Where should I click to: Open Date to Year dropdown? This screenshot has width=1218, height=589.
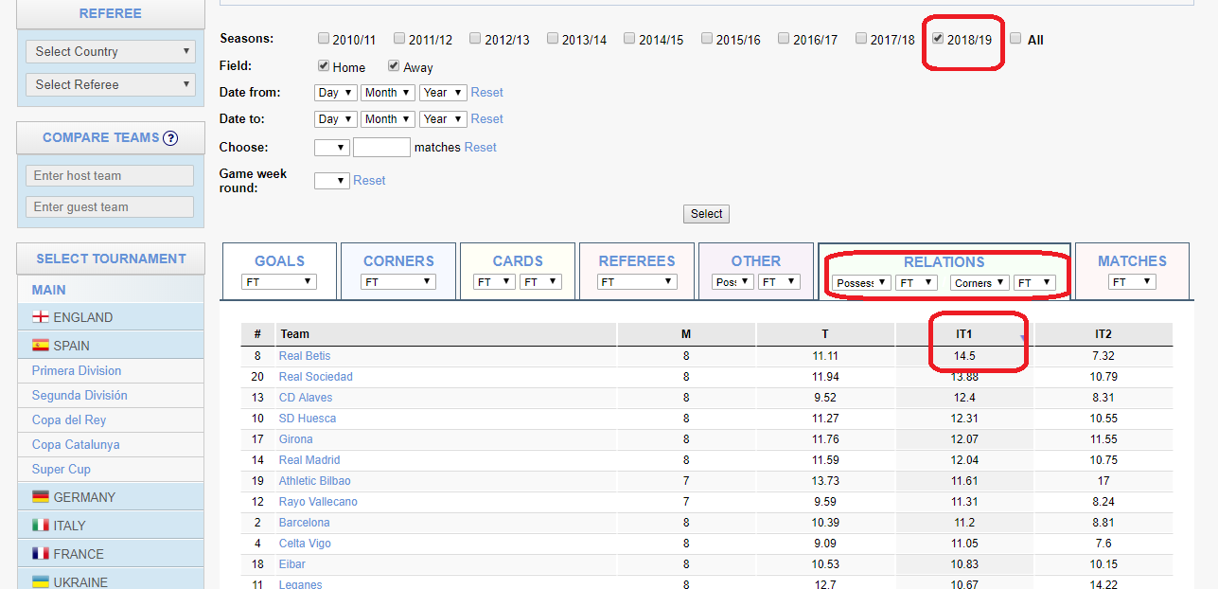(x=443, y=119)
